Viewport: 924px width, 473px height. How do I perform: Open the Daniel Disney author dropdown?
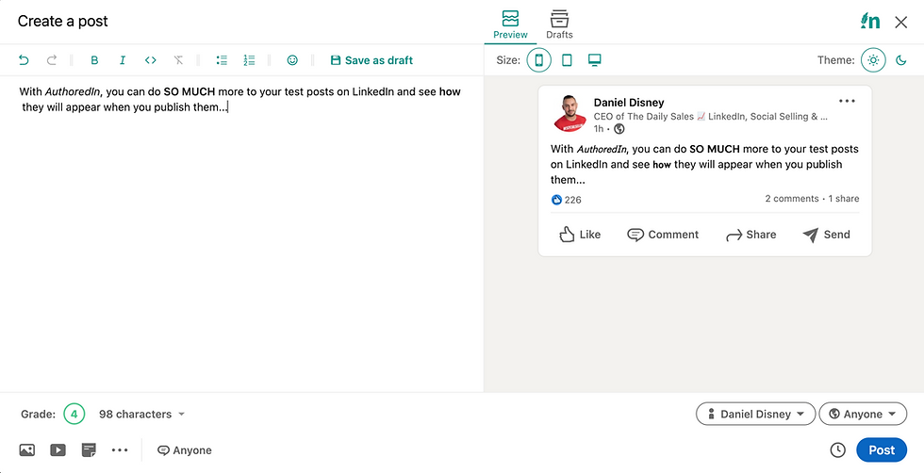pos(755,414)
